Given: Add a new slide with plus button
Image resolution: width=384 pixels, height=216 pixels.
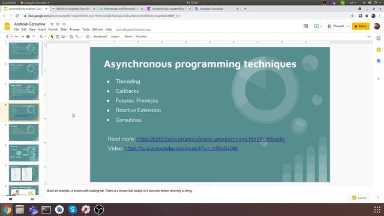Looking at the screenshot, I should tap(7, 37).
